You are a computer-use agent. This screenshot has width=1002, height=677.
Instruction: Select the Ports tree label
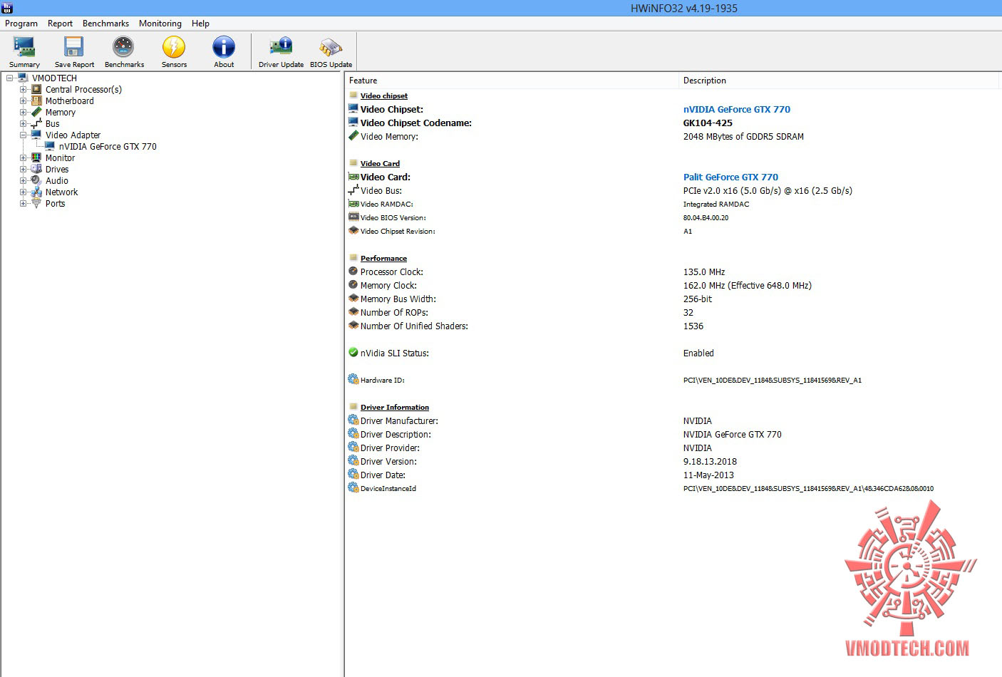[x=55, y=204]
